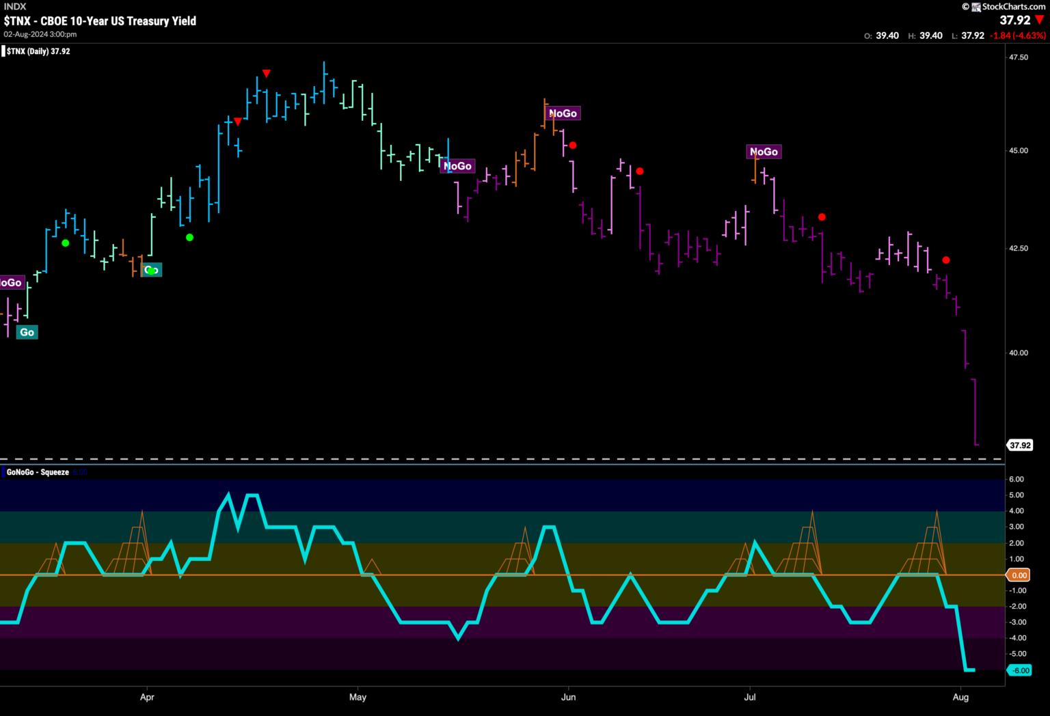This screenshot has height=716, width=1050.
Task: Open the StockCharts.com text link
Action: 1014,7
